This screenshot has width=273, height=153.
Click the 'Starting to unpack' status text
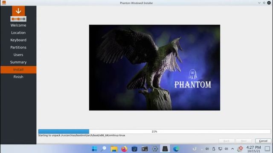(x=81, y=135)
